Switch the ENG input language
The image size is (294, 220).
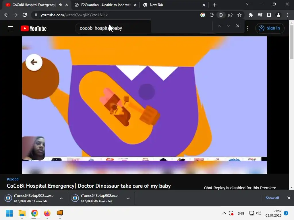241,213
